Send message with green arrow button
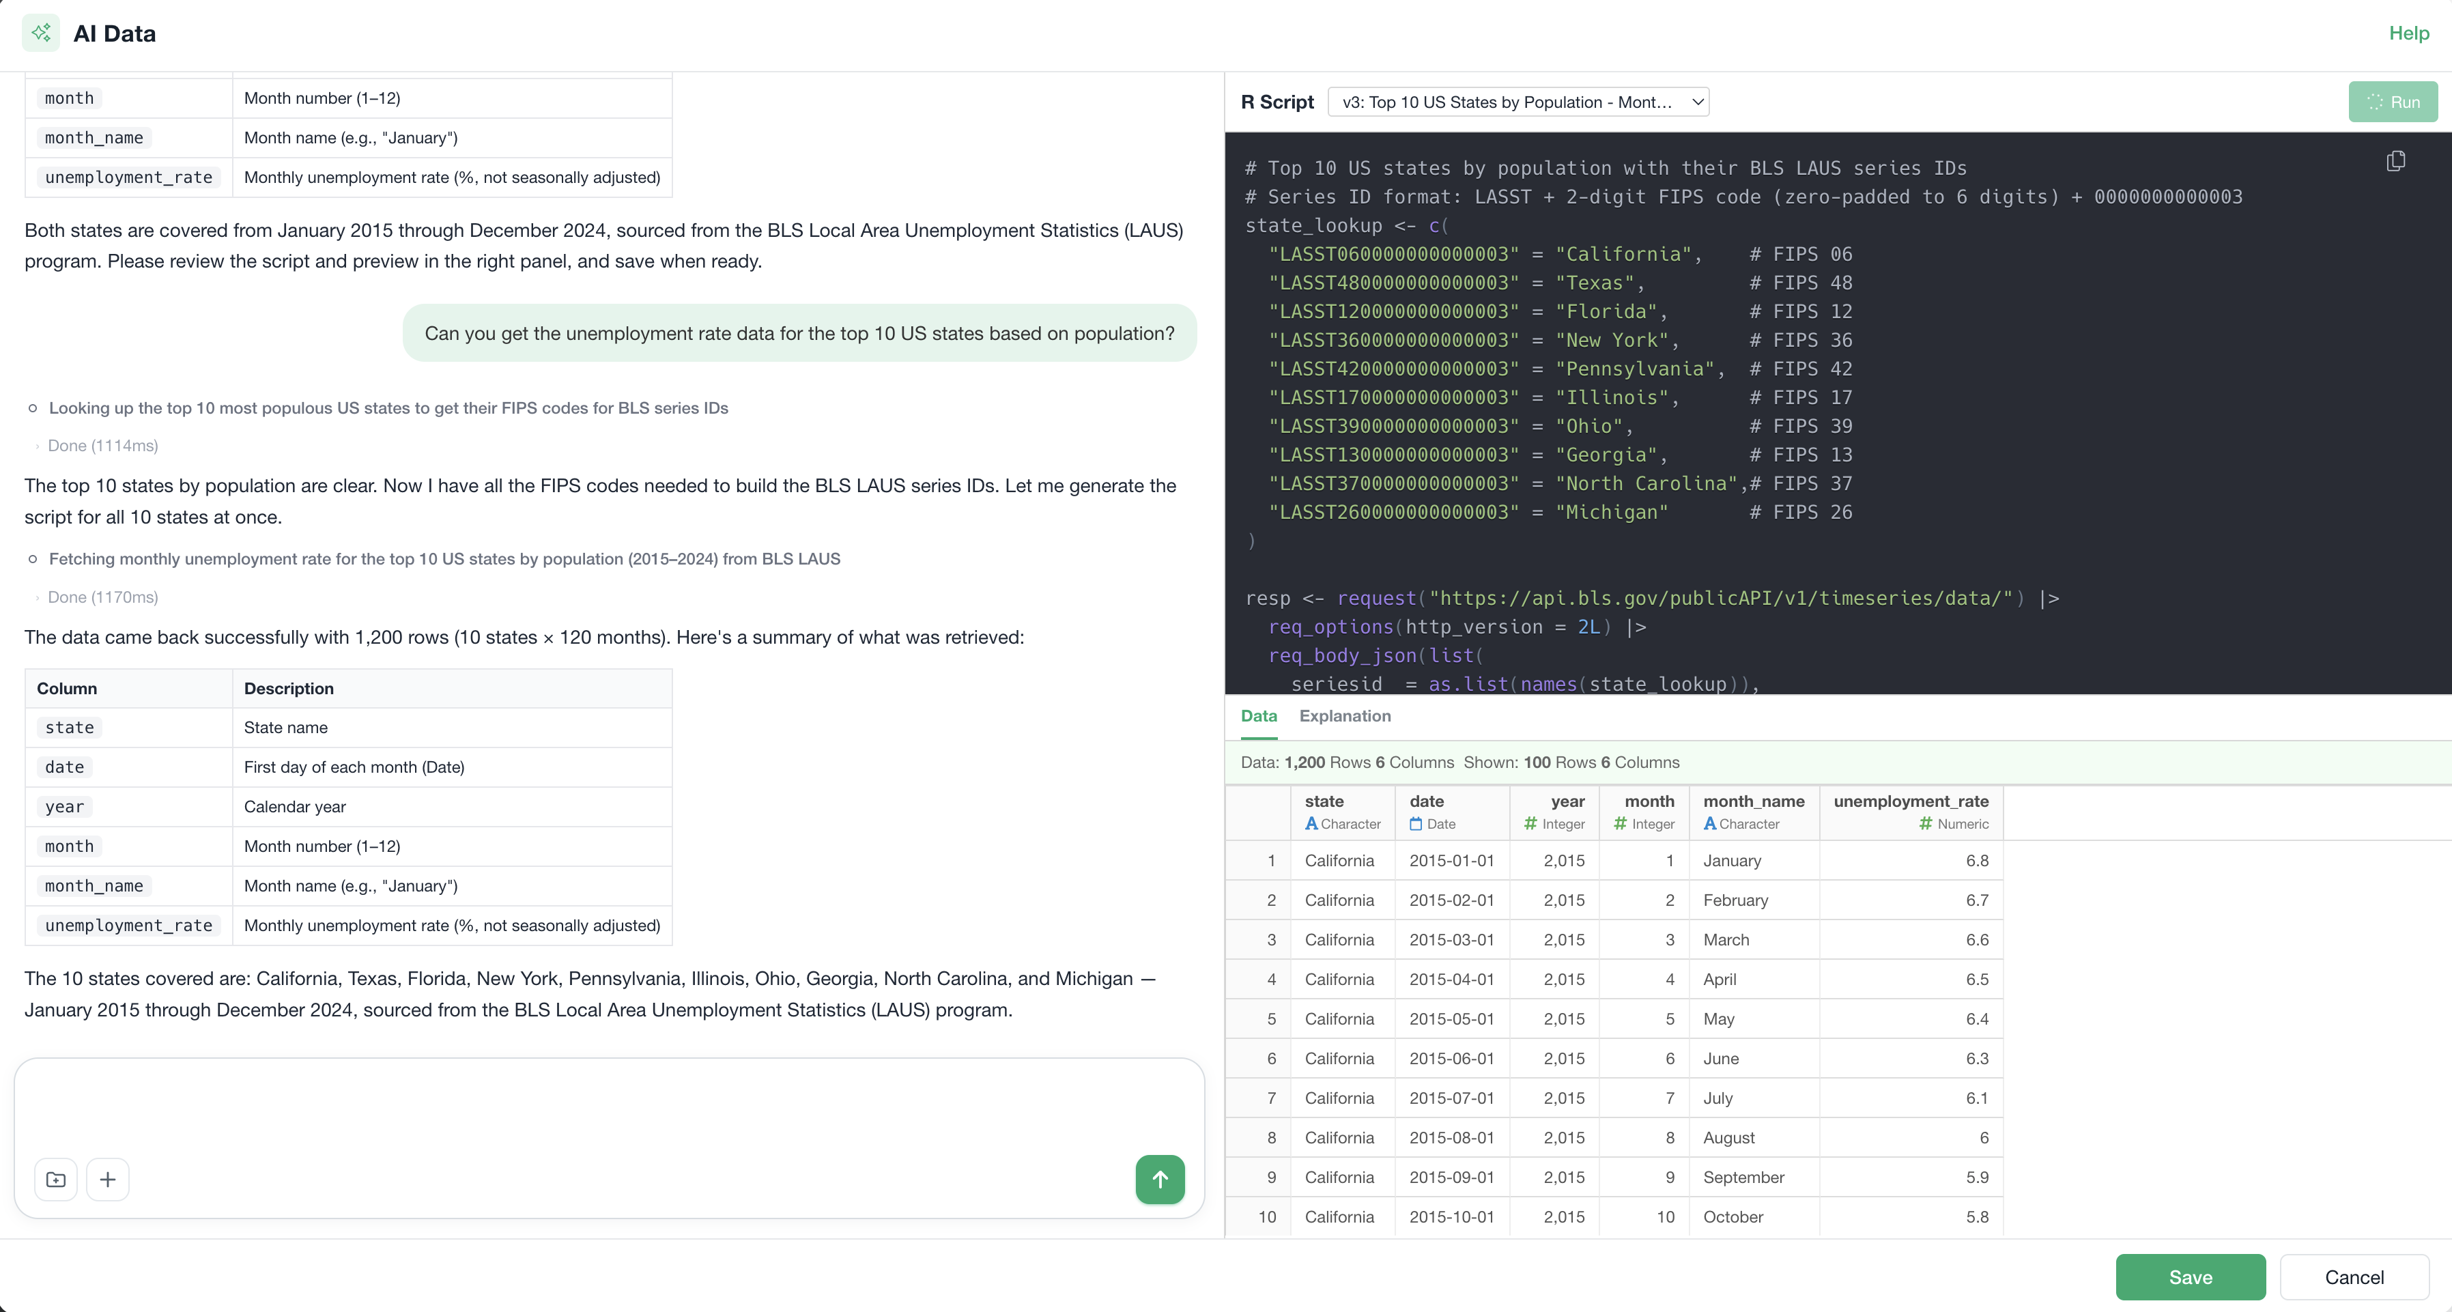Image resolution: width=2452 pixels, height=1312 pixels. [x=1159, y=1180]
